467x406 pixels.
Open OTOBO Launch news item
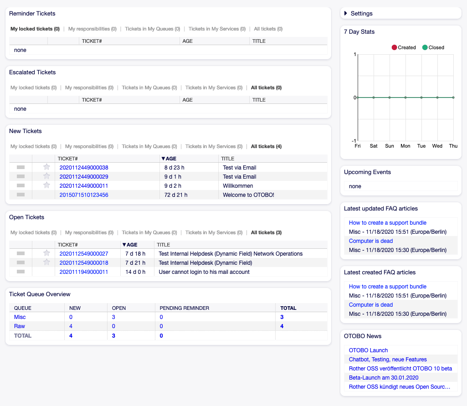368,350
